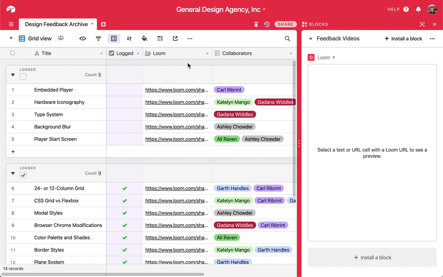Open the Logged column dropdown arrow
This screenshot has height=277, width=443.
[138, 53]
